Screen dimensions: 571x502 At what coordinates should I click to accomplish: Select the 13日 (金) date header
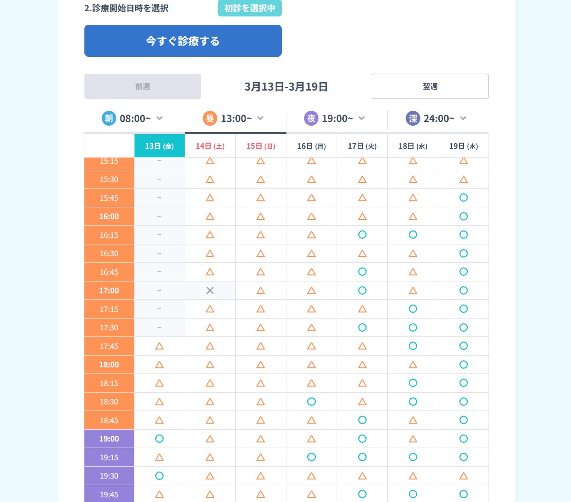point(159,146)
